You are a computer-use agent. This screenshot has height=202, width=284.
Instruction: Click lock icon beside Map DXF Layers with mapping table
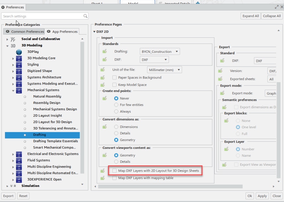tap(103, 178)
